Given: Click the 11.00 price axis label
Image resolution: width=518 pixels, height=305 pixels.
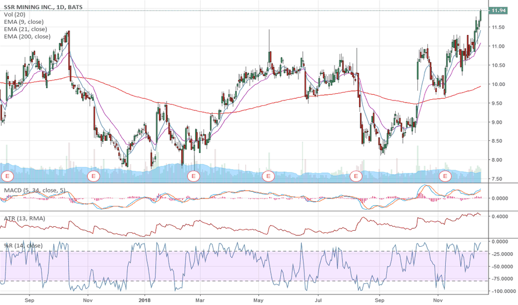Looking at the screenshot, I should coord(498,47).
